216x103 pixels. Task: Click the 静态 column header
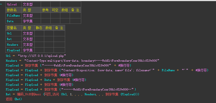point(39,28)
